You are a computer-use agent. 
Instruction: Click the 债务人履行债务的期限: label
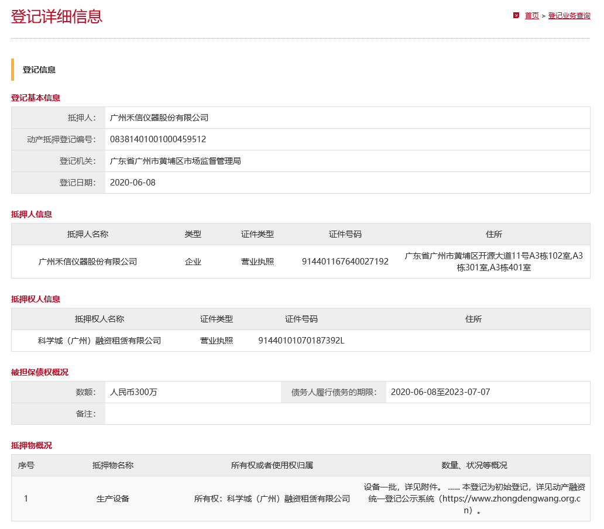tap(334, 392)
